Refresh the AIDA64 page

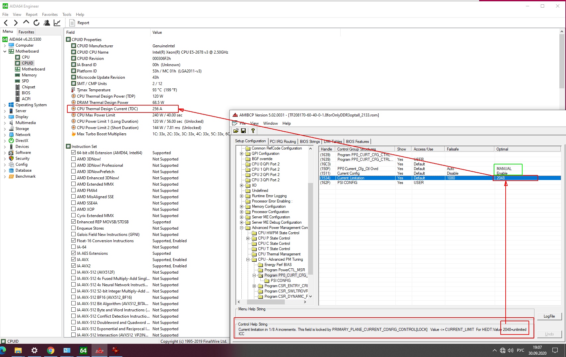(36, 22)
